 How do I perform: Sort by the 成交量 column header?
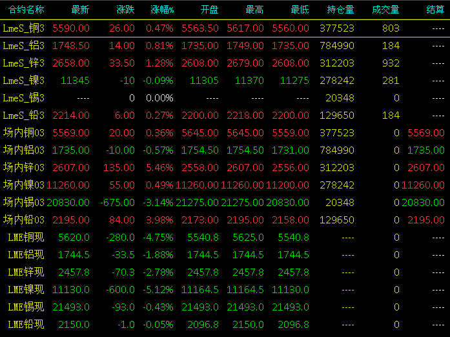385,10
